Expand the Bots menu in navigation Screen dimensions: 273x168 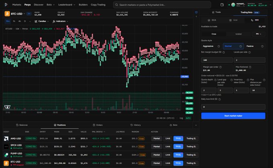click(51, 5)
